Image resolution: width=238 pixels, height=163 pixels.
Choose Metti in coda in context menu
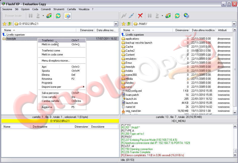click(62, 44)
